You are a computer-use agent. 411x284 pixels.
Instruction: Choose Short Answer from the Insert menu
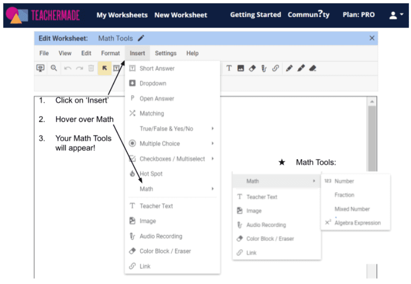tap(172, 68)
